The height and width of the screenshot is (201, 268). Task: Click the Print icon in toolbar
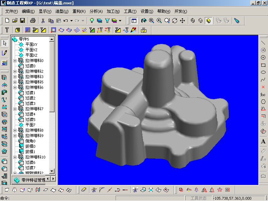[x=33, y=20]
